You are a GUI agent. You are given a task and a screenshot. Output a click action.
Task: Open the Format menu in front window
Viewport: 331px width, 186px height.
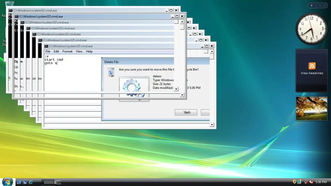click(67, 51)
